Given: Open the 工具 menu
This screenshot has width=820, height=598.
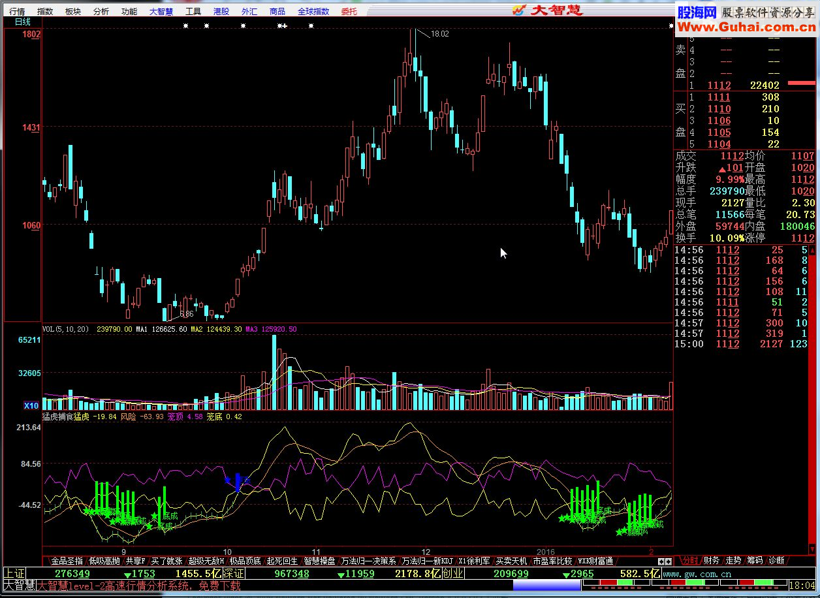Looking at the screenshot, I should click(193, 11).
